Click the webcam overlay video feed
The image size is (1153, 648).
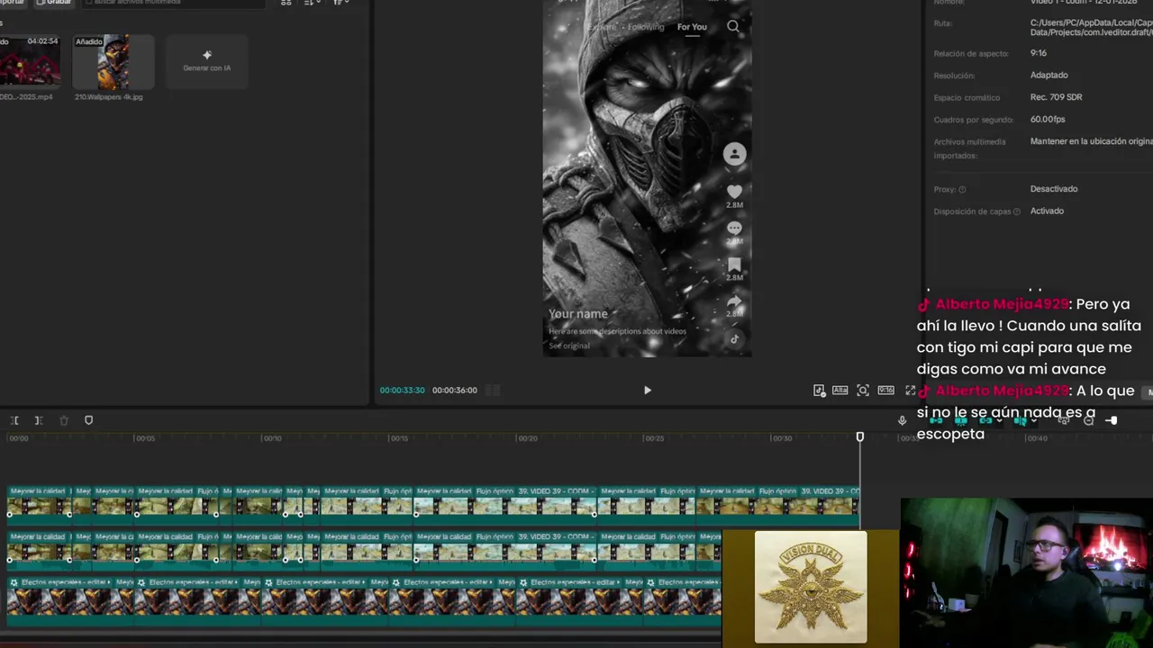1027,572
